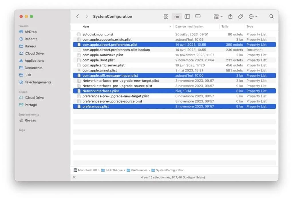The width and height of the screenshot is (293, 200).
Task: Switch to gallery view
Action: point(198,16)
